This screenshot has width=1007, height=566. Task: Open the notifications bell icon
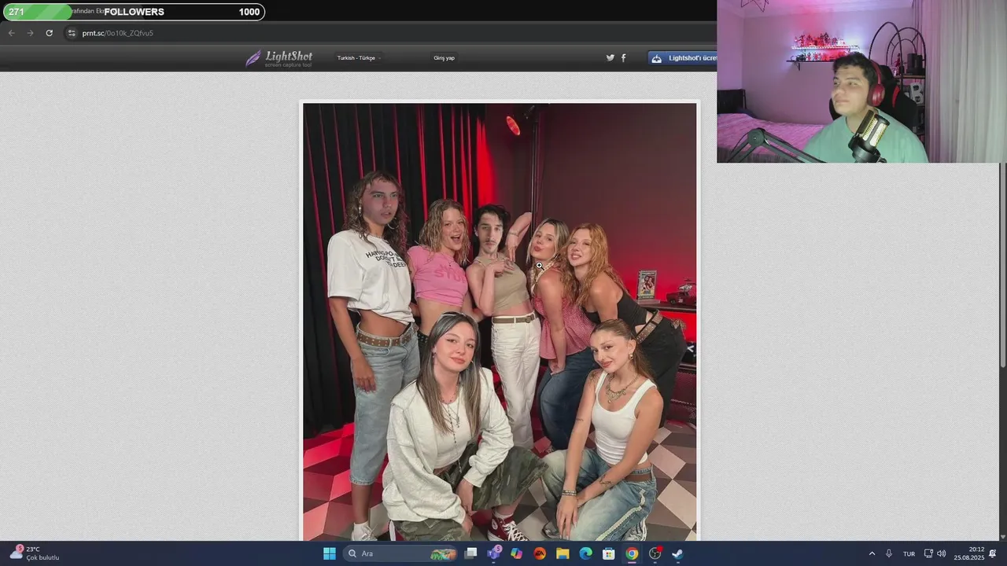[993, 553]
